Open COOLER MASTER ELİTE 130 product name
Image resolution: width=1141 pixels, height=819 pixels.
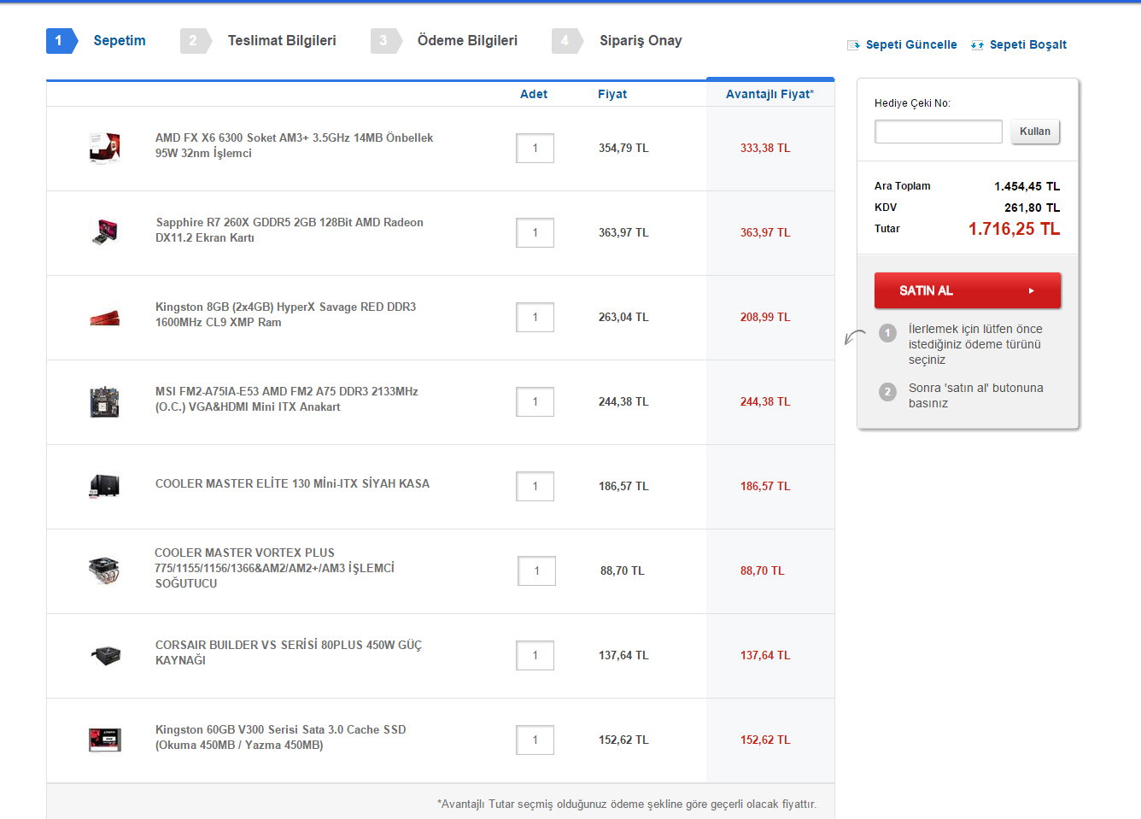[x=292, y=483]
